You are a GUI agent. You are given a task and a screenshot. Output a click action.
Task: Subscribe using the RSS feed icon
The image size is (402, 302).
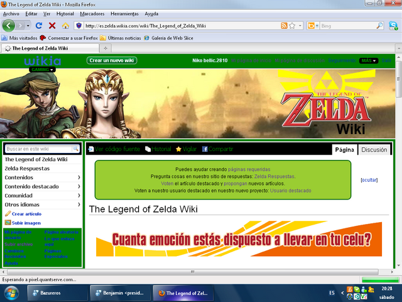click(284, 26)
